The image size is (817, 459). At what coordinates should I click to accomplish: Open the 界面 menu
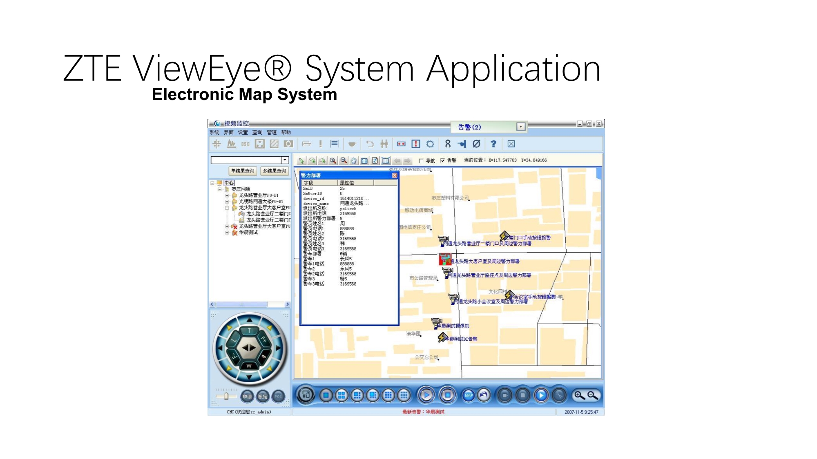[x=229, y=132]
